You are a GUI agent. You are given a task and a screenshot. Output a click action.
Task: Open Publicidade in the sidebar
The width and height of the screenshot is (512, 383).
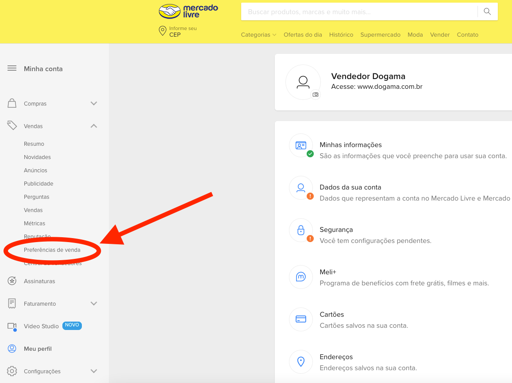(38, 183)
